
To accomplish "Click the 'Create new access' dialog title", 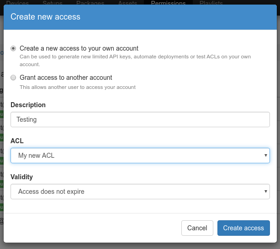I will 45,17.
